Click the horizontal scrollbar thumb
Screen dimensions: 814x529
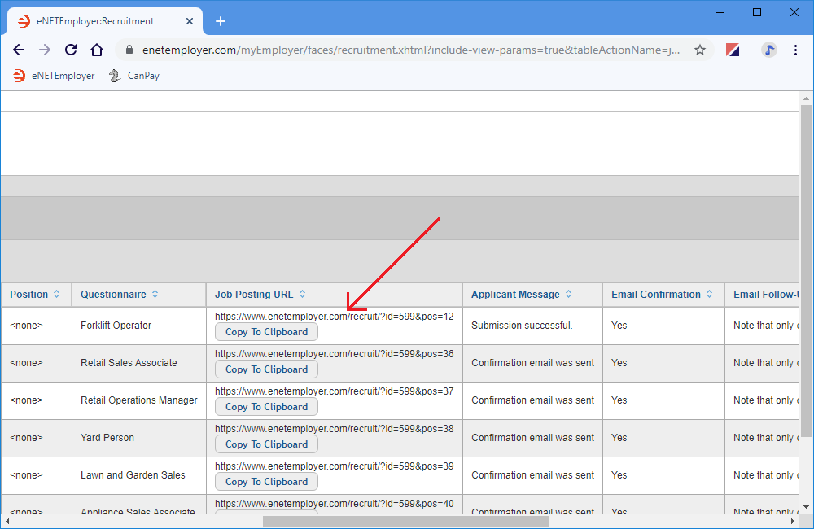(x=405, y=521)
